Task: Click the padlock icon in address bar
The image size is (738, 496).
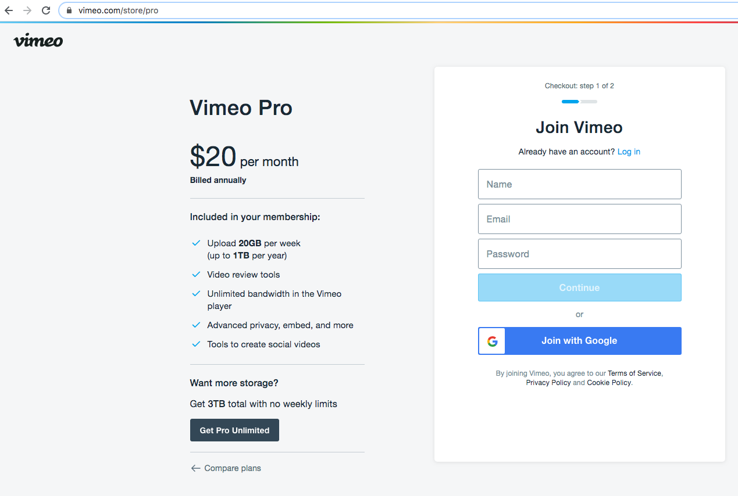Action: [70, 10]
